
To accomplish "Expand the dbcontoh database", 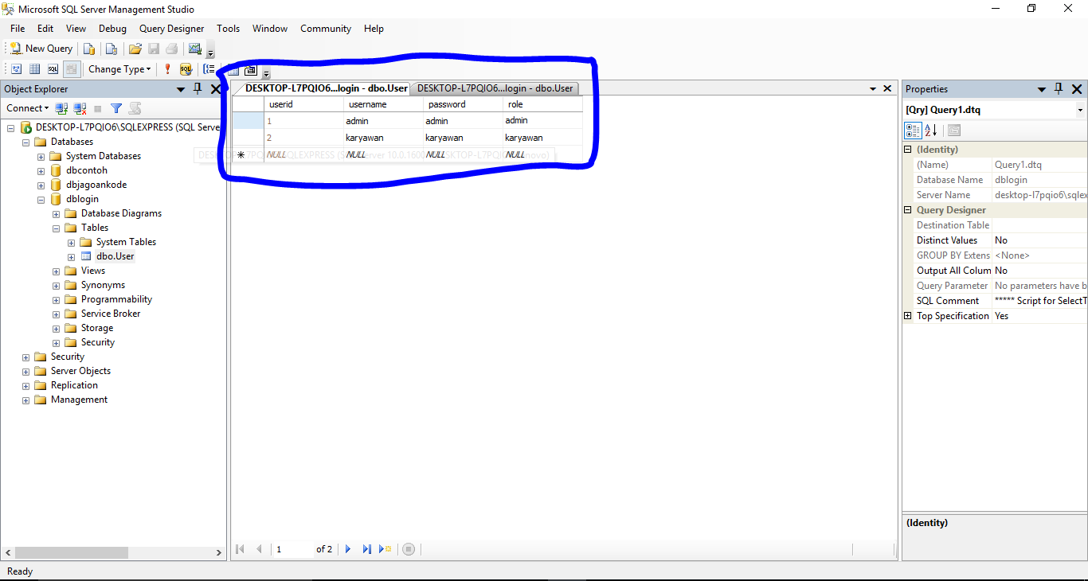I will click(x=41, y=170).
